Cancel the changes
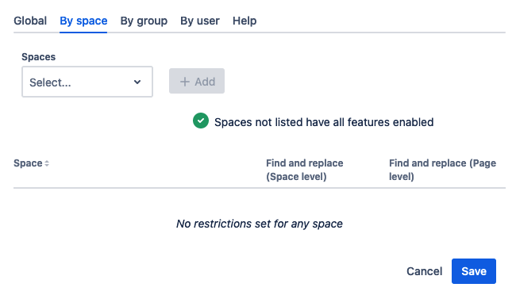The width and height of the screenshot is (516, 295). 424,271
